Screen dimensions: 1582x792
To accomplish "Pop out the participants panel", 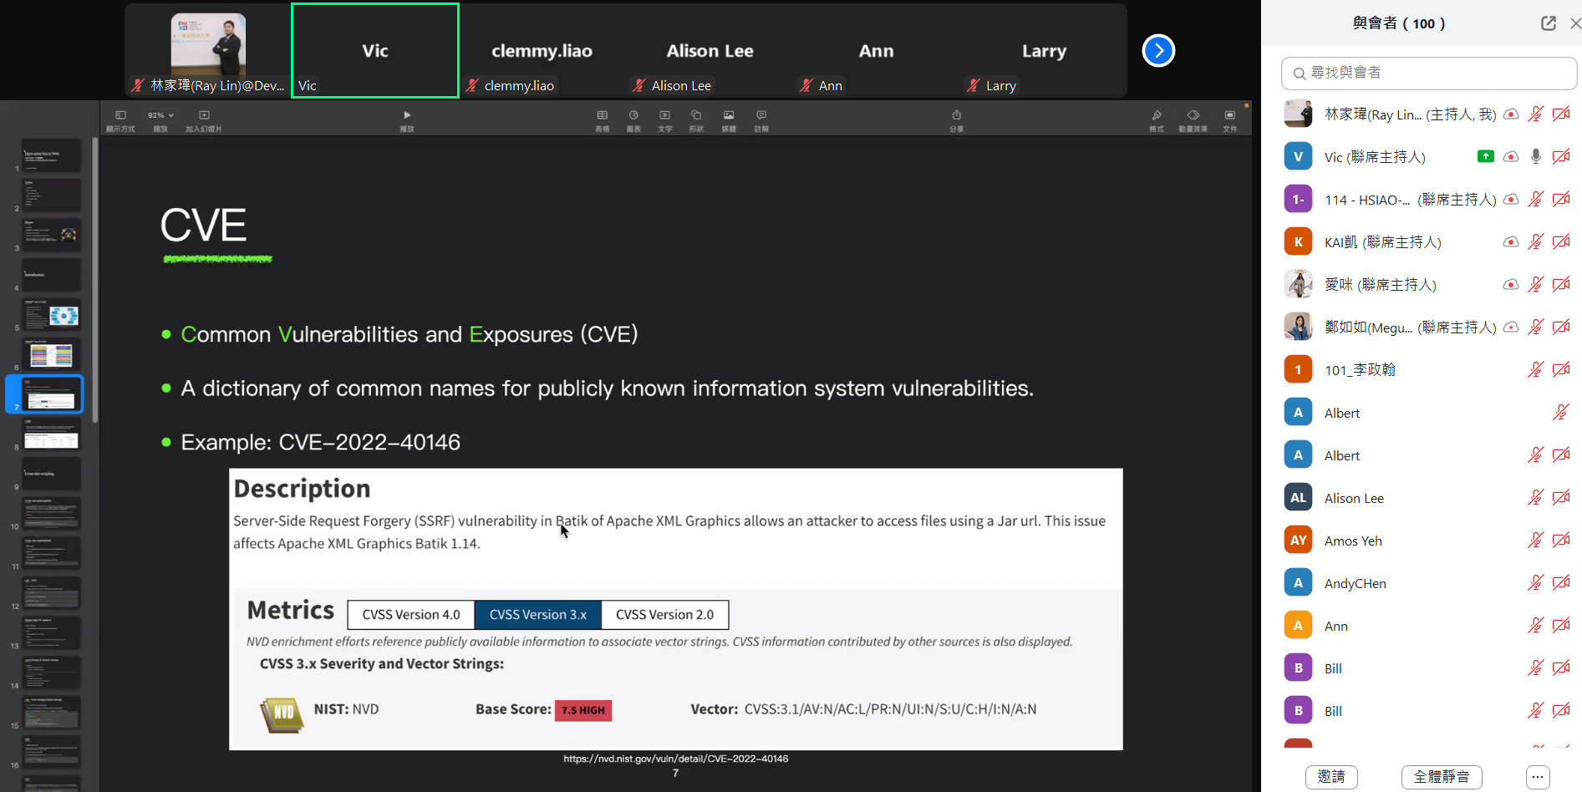I will [x=1549, y=23].
